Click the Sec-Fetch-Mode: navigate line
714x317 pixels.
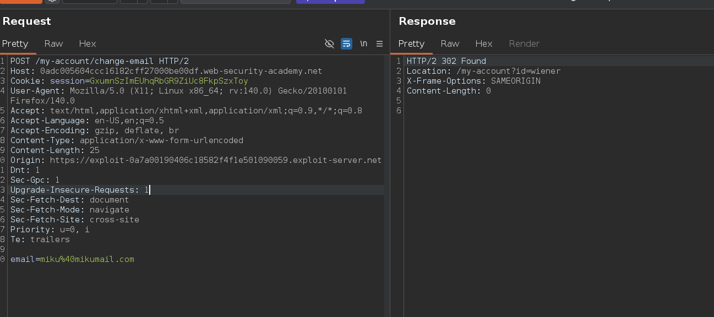coord(70,210)
